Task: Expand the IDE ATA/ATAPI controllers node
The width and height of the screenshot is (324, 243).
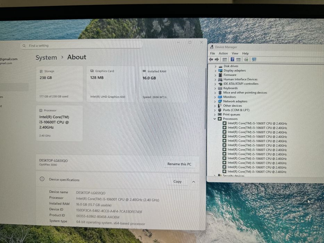Action: coord(215,84)
